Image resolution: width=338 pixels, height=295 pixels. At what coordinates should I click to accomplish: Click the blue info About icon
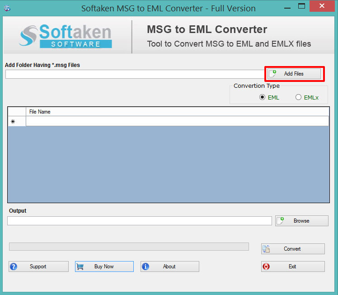(x=146, y=266)
